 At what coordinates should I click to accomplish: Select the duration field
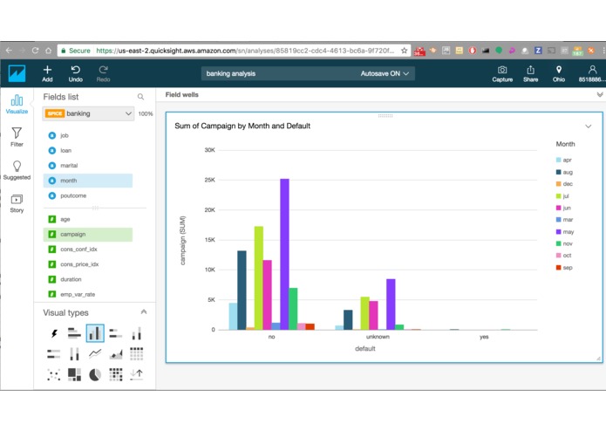(x=88, y=279)
